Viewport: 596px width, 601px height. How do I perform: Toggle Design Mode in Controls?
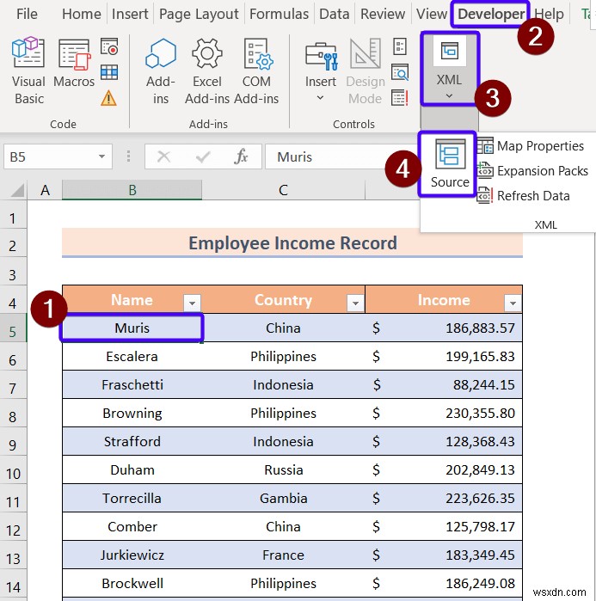coord(366,71)
